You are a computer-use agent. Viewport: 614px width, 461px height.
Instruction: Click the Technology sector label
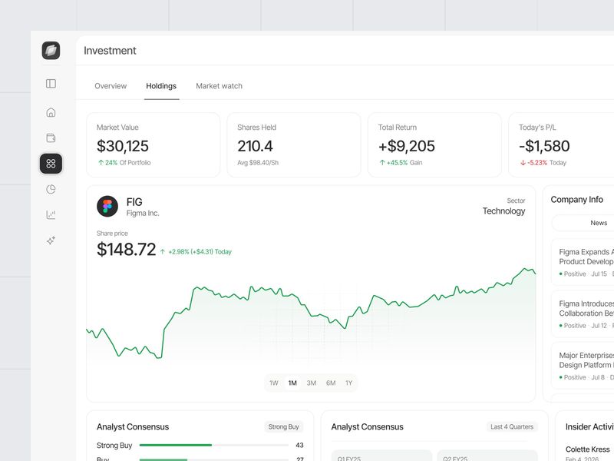coord(503,211)
